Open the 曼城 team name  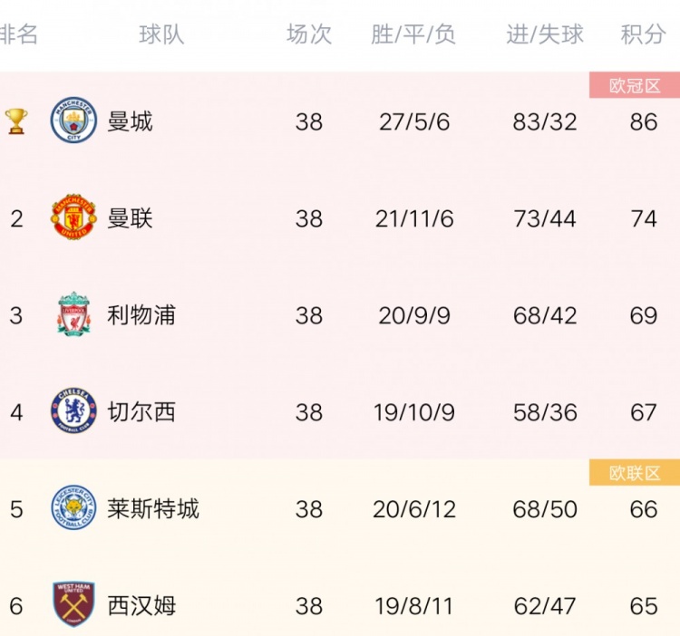pyautogui.click(x=130, y=121)
